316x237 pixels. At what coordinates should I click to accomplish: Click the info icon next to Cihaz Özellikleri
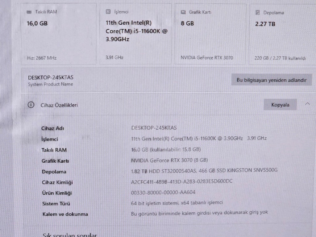pyautogui.click(x=31, y=105)
